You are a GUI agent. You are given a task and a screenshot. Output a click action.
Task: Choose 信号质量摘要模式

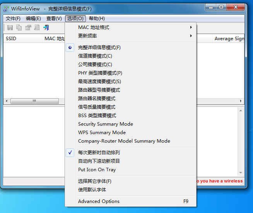(131, 107)
